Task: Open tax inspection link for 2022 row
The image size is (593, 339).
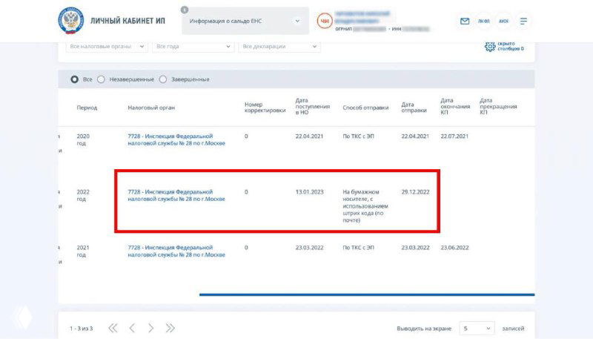Action: 176,195
